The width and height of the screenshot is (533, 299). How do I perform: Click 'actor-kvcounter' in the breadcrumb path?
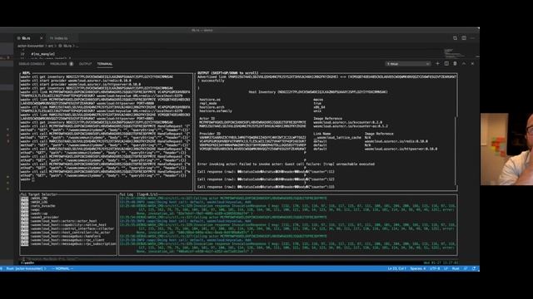click(x=31, y=47)
